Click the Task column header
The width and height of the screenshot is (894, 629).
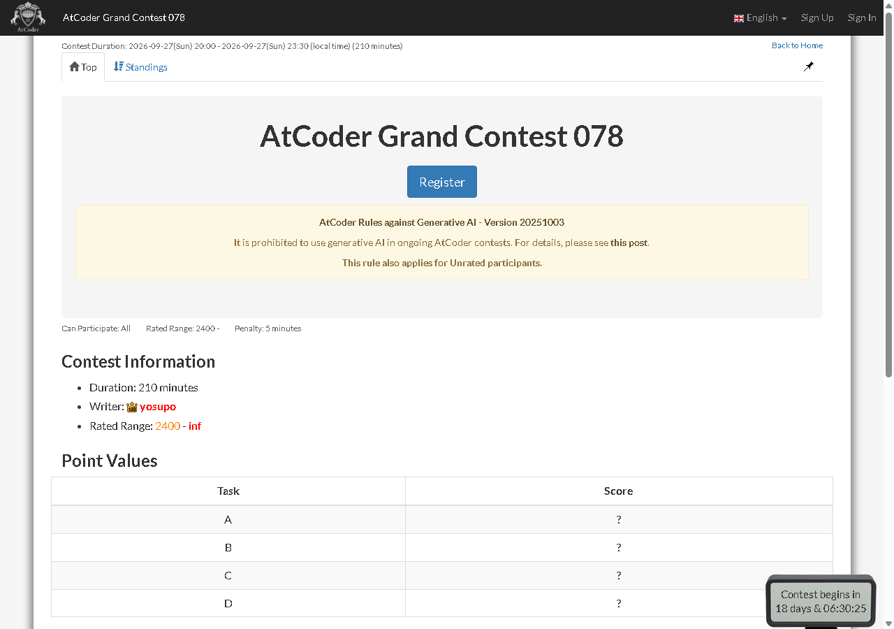[x=228, y=491]
